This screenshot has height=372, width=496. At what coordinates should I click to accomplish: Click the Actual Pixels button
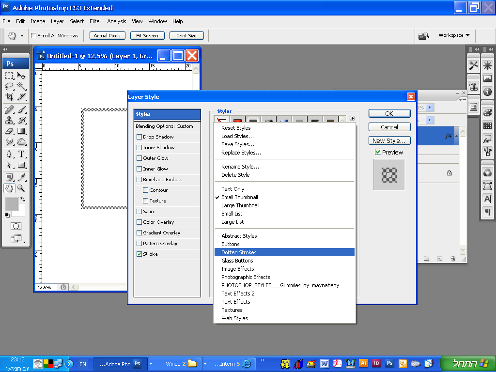point(107,36)
